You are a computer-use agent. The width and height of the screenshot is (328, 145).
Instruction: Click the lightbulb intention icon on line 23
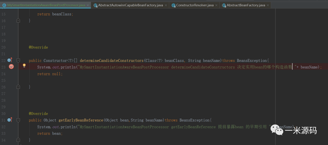coord(24,66)
